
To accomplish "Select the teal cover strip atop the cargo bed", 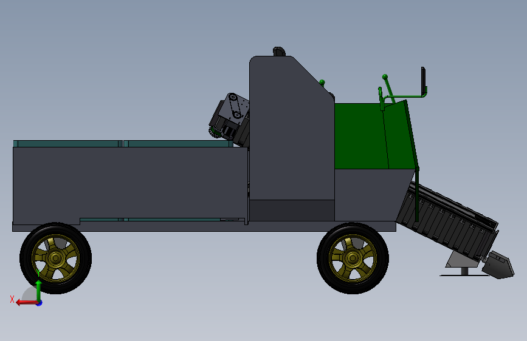I will coord(123,144).
